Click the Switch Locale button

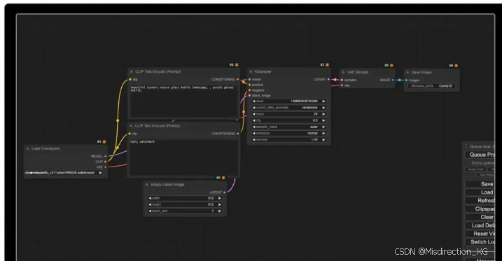tap(480, 242)
